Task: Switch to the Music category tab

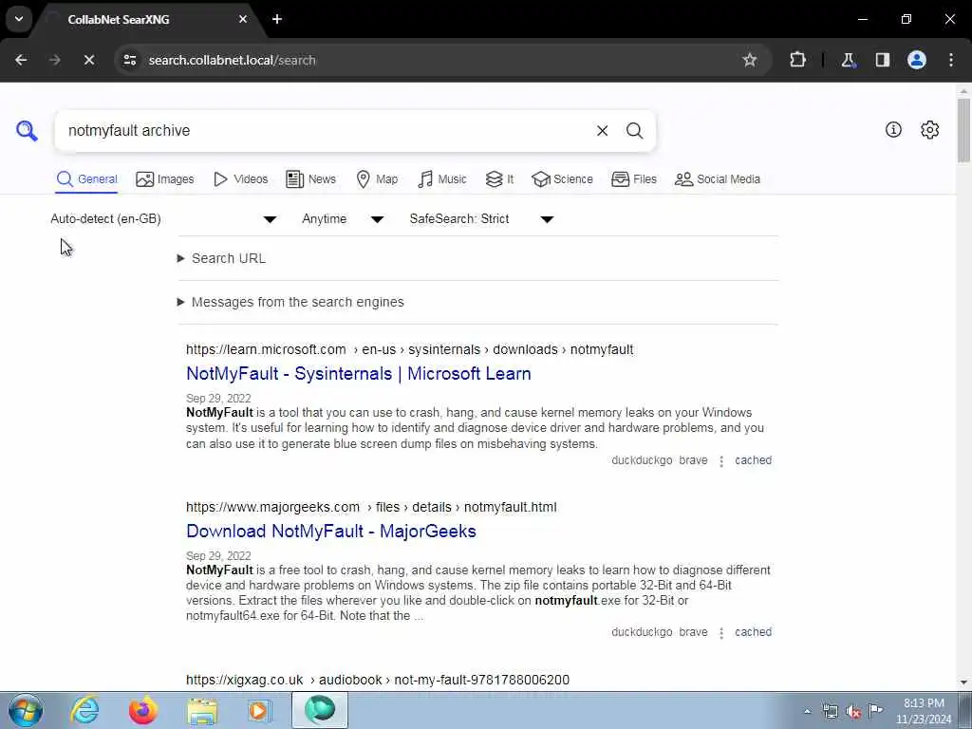Action: [x=442, y=179]
